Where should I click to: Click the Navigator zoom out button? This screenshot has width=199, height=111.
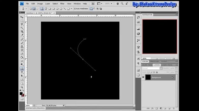pyautogui.click(x=157, y=59)
